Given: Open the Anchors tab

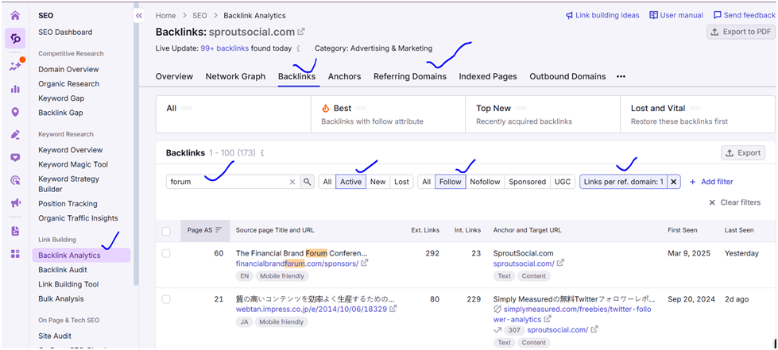Looking at the screenshot, I should coord(344,77).
